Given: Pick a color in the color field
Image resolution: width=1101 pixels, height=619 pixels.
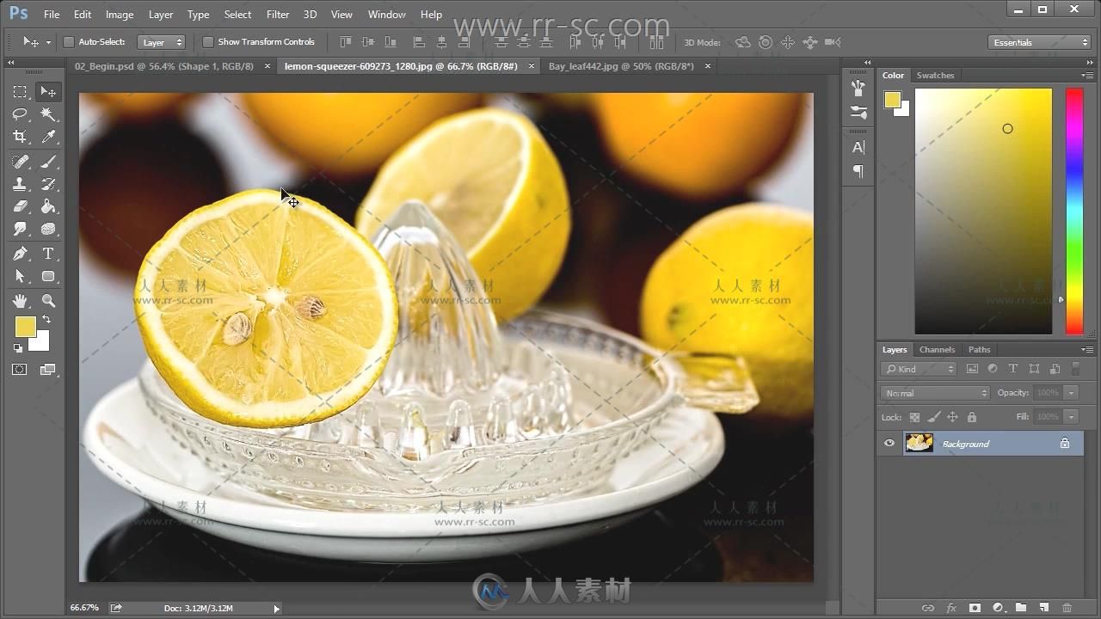Looking at the screenshot, I should [983, 211].
